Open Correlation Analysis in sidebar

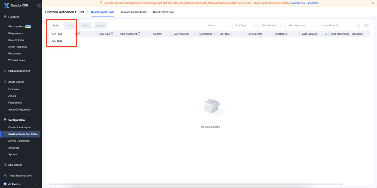[x=19, y=127]
